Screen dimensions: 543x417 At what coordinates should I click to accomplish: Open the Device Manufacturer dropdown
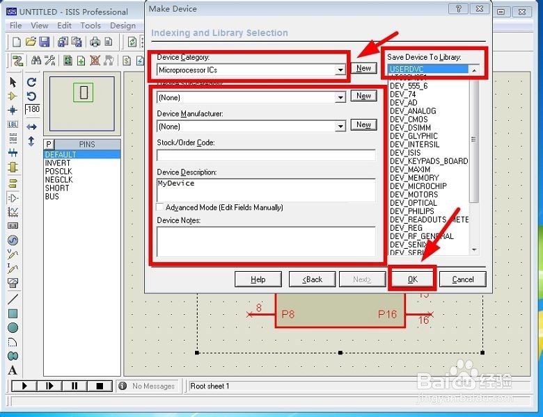(340, 126)
